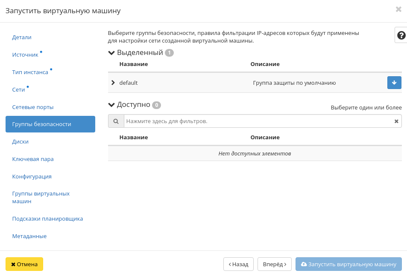Switch to the Диски step
407x276 pixels.
[x=20, y=141]
